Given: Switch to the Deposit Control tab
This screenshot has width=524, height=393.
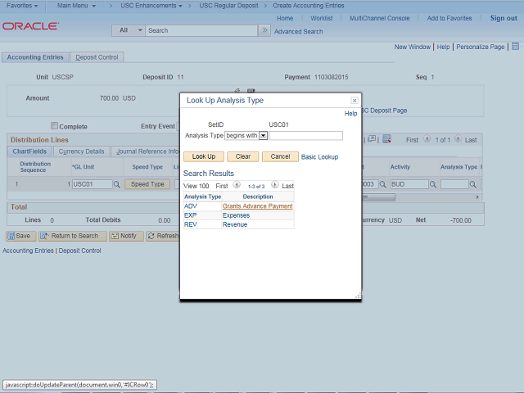Looking at the screenshot, I should (x=97, y=57).
